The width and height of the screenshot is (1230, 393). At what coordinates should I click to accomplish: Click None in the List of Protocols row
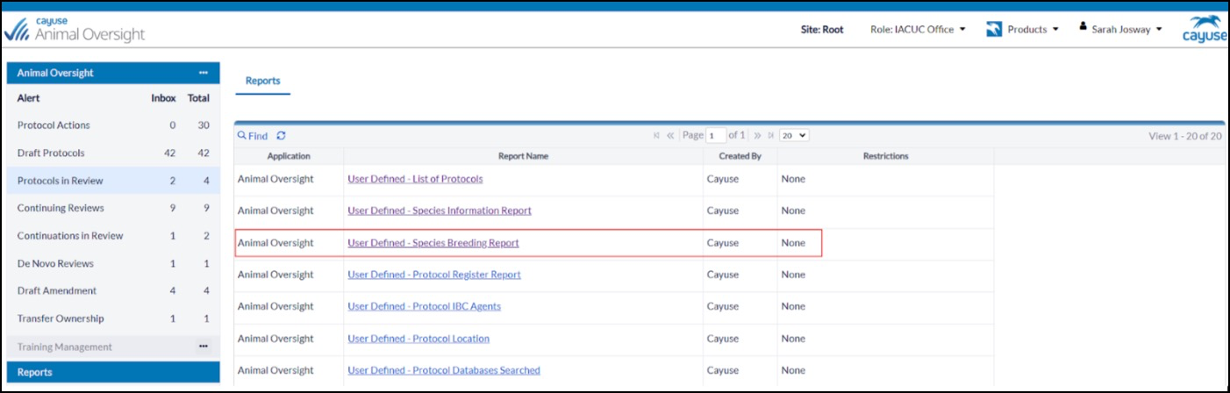click(793, 179)
